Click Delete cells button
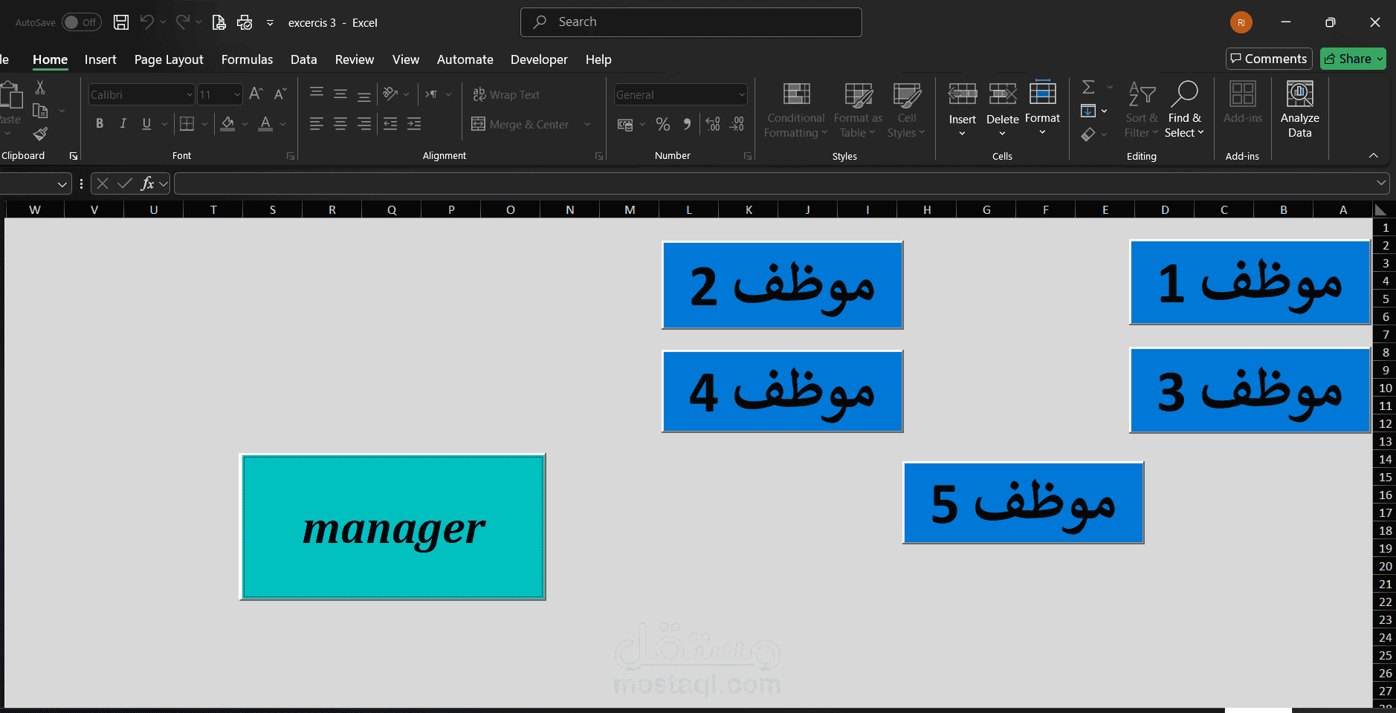This screenshot has width=1396, height=713. pyautogui.click(x=1003, y=110)
